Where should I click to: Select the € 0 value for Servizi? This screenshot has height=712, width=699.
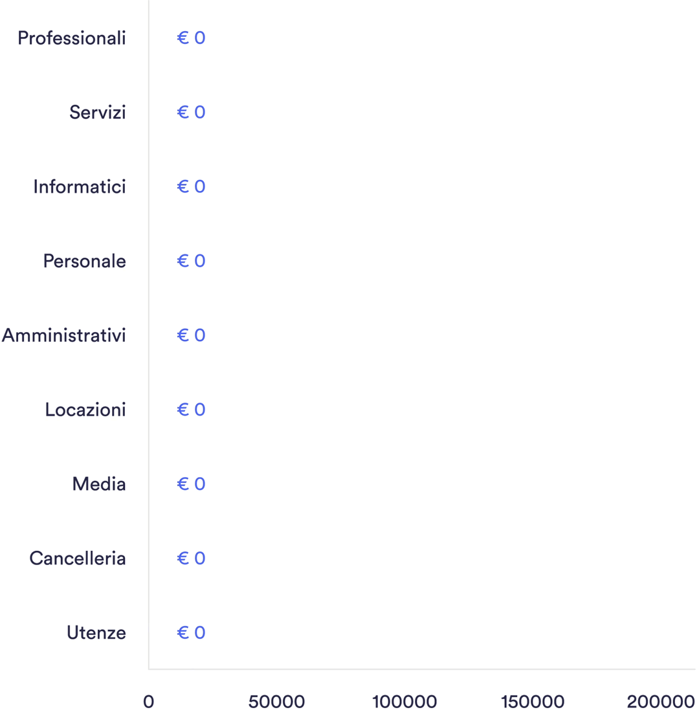191,113
